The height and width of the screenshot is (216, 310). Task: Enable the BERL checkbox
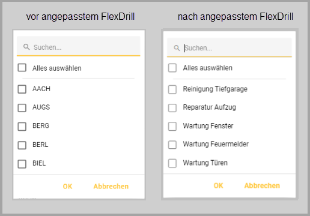[22, 145]
